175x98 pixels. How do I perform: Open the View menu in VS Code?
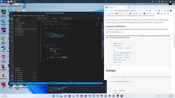(25, 16)
